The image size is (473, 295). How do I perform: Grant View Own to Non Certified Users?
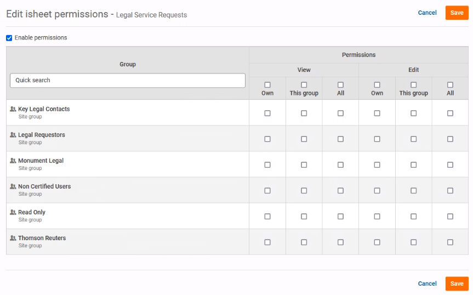267,191
